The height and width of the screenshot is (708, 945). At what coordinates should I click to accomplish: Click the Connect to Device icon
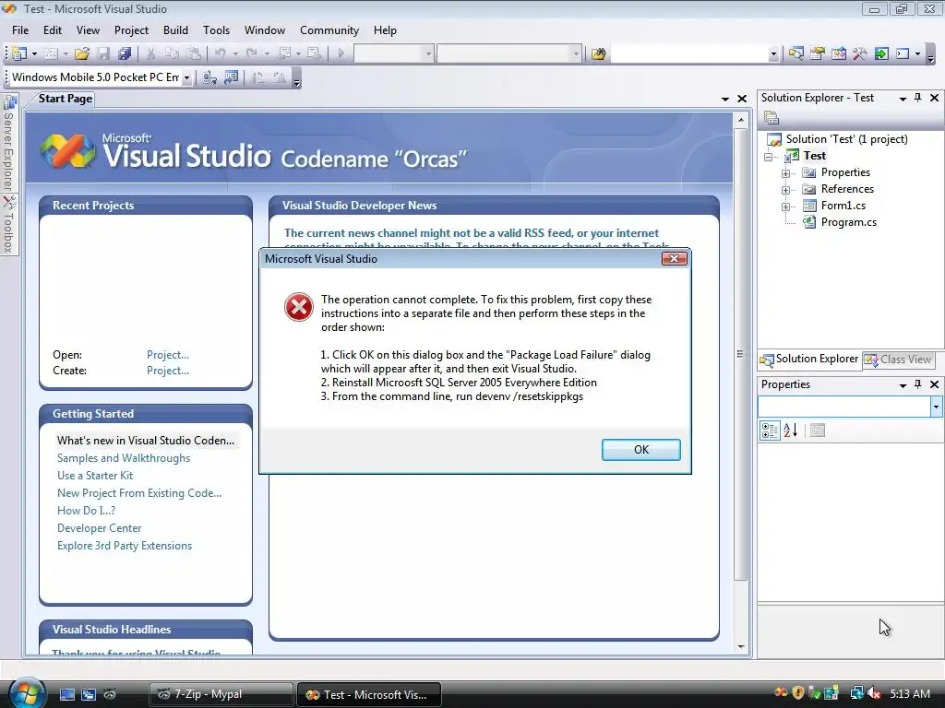tap(209, 77)
